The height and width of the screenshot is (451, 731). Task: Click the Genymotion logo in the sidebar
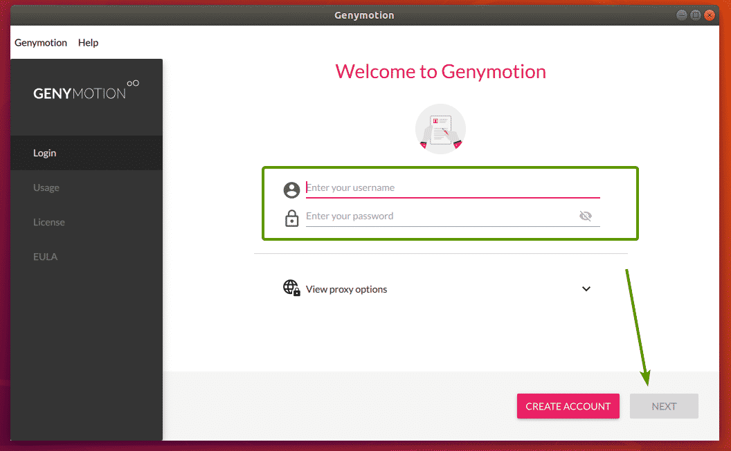86,91
